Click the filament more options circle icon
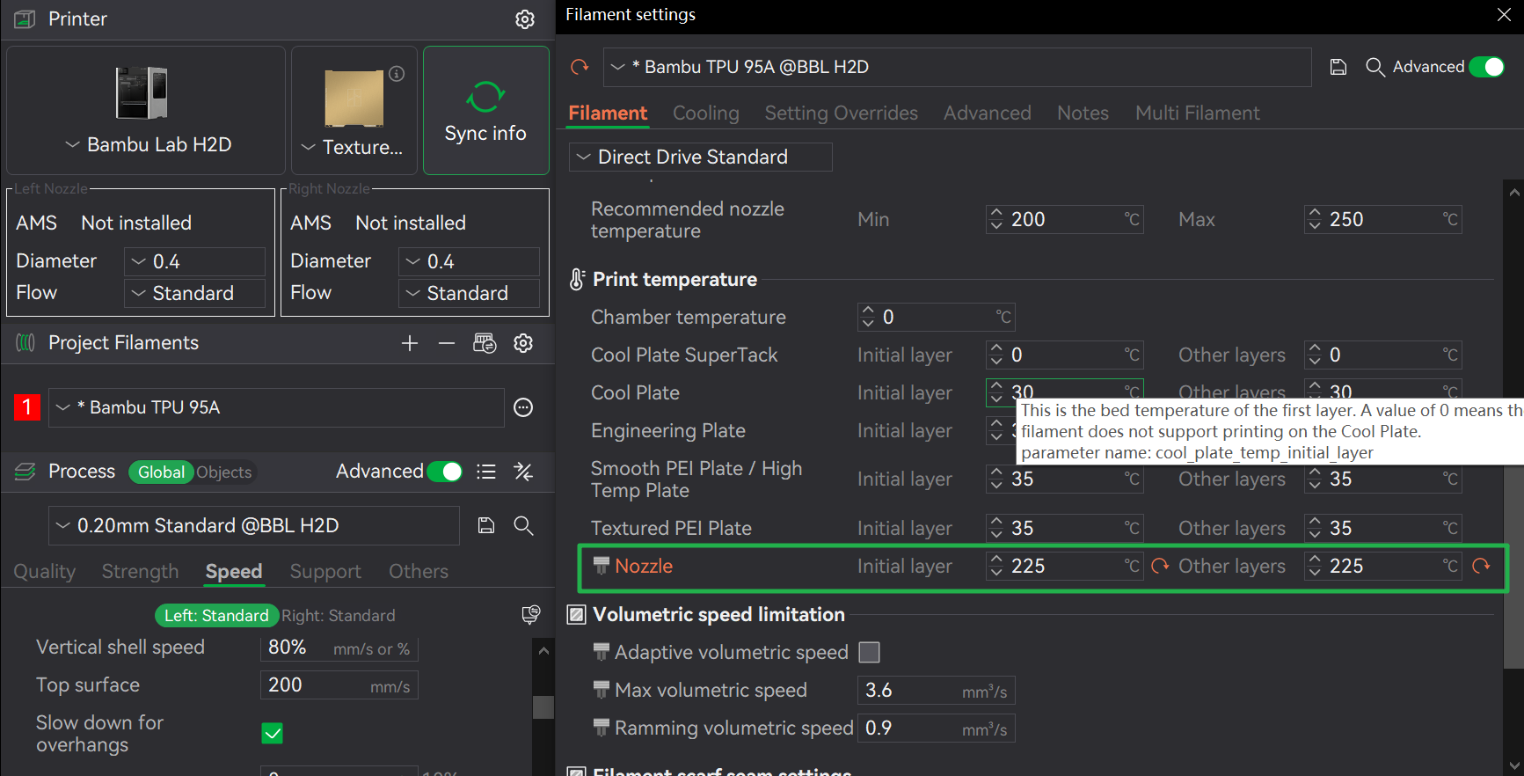1524x776 pixels. tap(523, 407)
